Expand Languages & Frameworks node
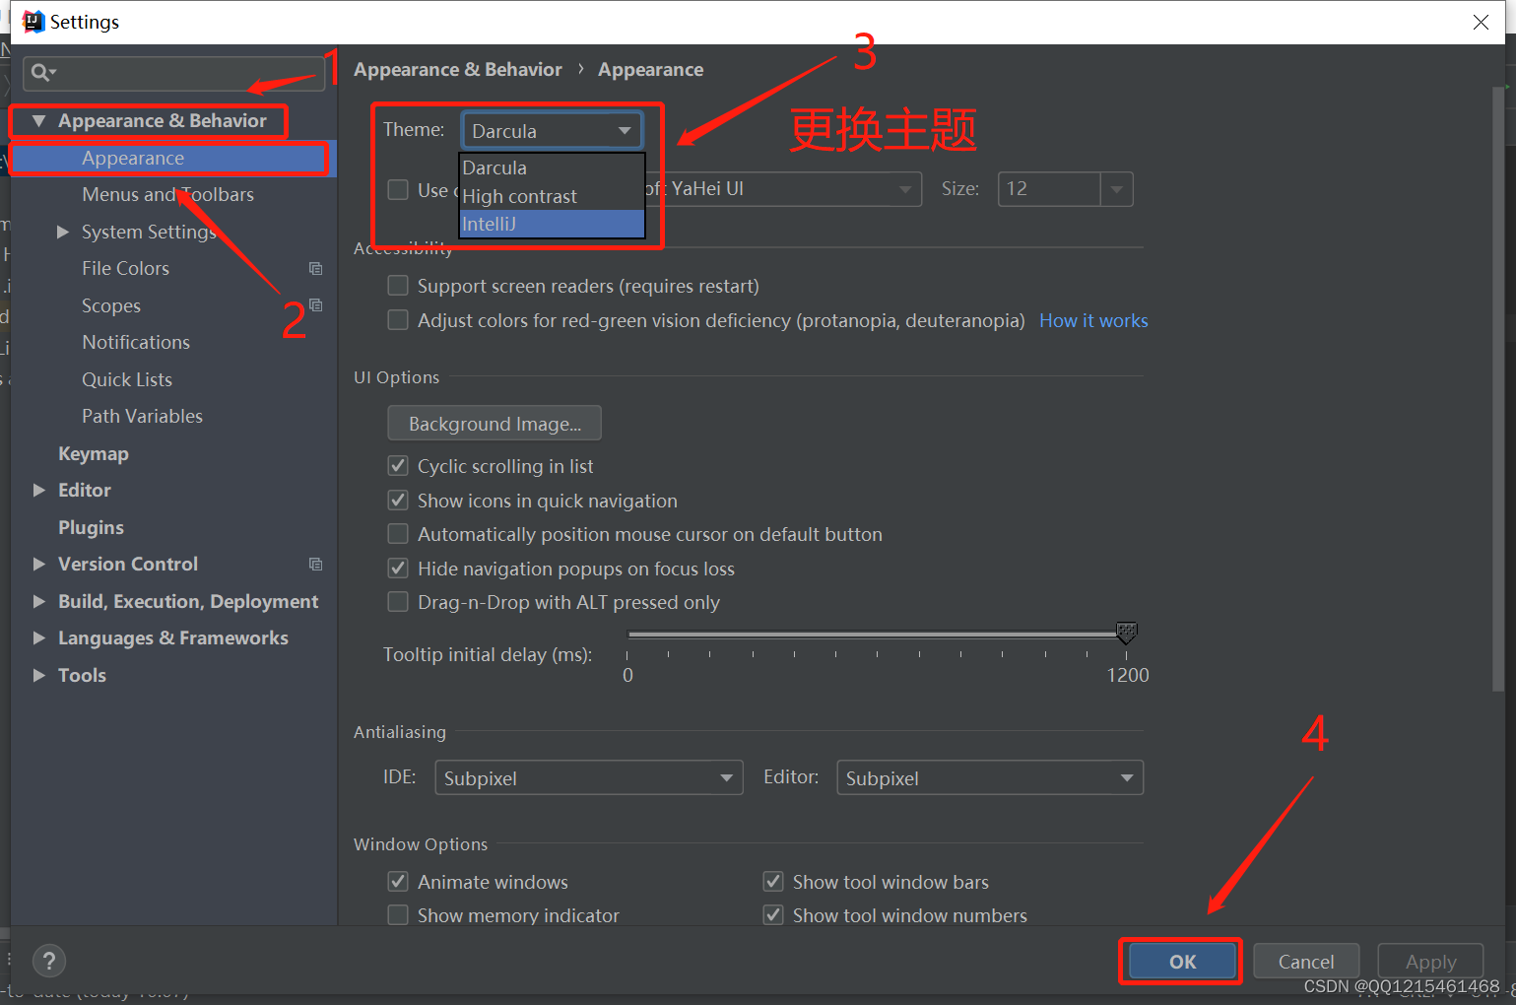Viewport: 1516px width, 1005px height. click(38, 637)
